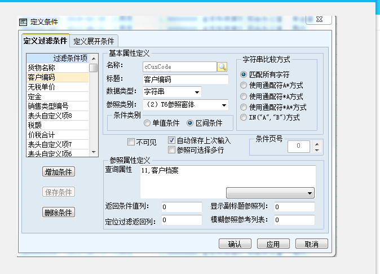Open the empty dropdown in 查询属性 area
The image size is (380, 274).
[x=270, y=193]
